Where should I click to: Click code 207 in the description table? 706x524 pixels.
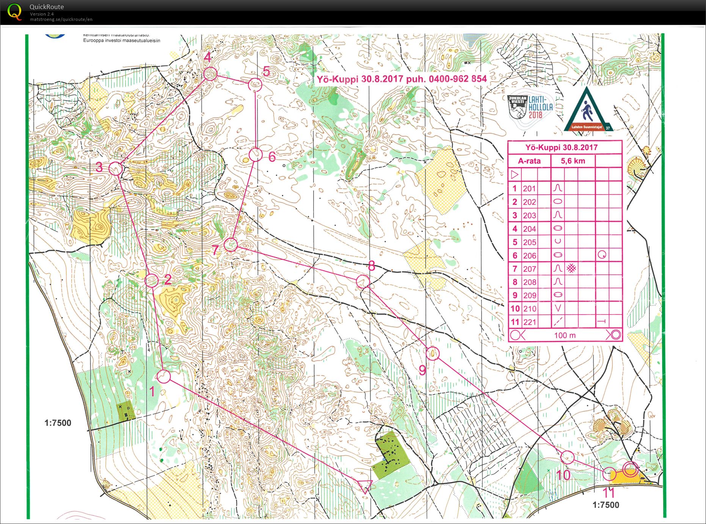click(x=529, y=269)
